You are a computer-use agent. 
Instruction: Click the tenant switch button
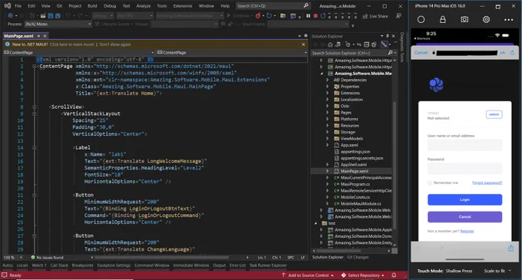point(494,114)
